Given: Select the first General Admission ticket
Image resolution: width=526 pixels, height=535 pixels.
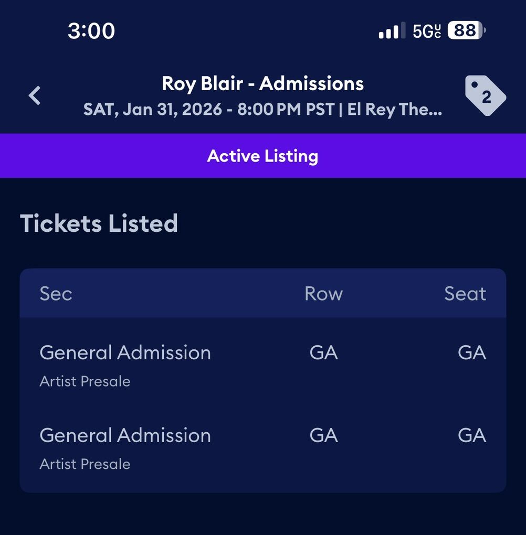Looking at the screenshot, I should (x=125, y=352).
